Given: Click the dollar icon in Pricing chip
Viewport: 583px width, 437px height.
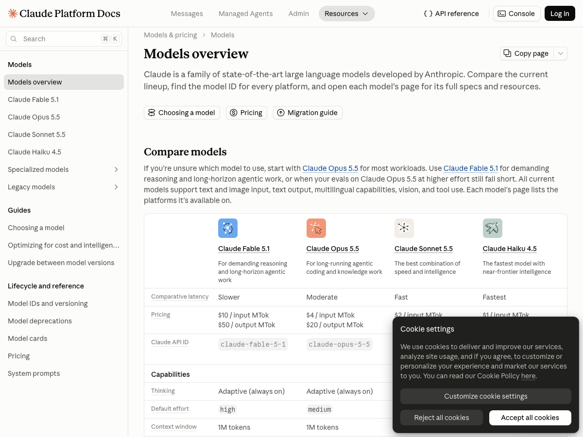Looking at the screenshot, I should (x=233, y=113).
